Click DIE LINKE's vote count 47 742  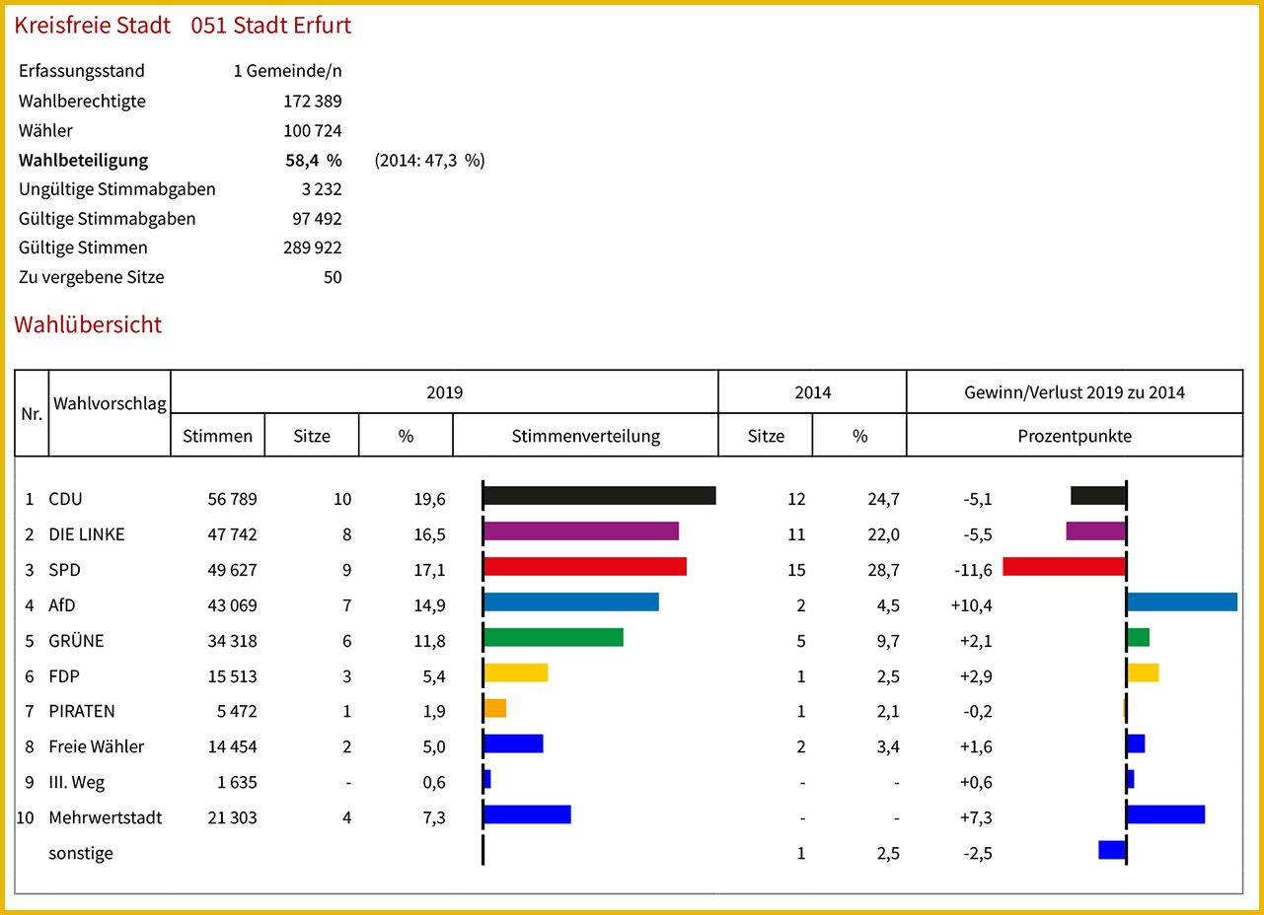click(x=233, y=534)
